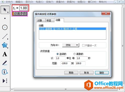
Task: Switch to the 动画 tab
Action: (59, 20)
